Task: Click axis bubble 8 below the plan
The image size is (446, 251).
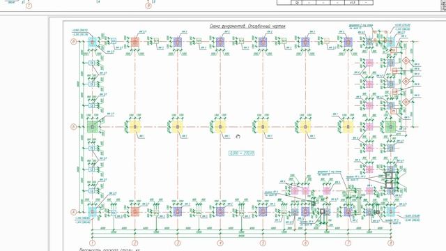Action: 391,243
